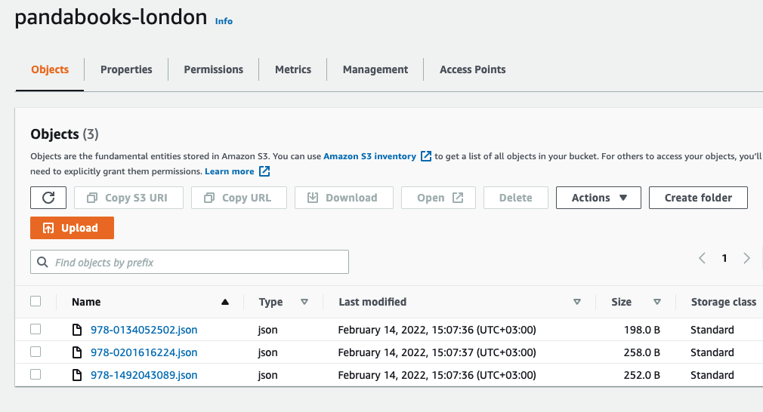Click the file icon beside 978-0201616224.json
Image resolution: width=763 pixels, height=412 pixels.
click(77, 352)
